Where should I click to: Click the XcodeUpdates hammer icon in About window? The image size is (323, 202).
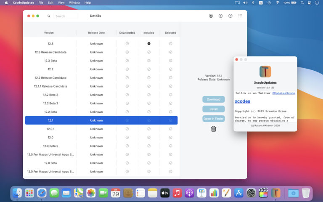click(265, 71)
